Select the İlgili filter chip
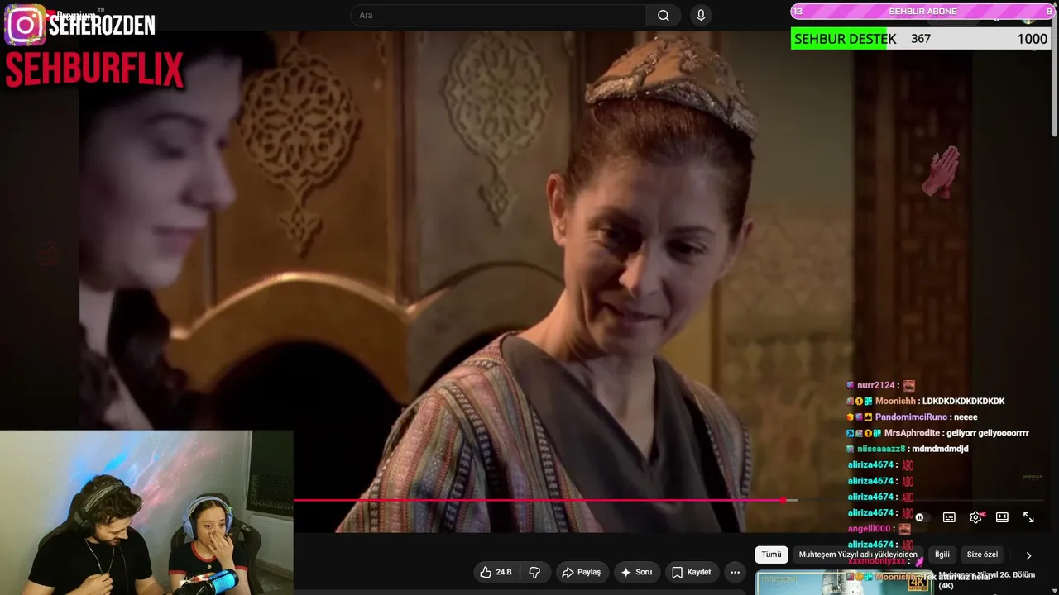This screenshot has width=1059, height=595. (942, 555)
